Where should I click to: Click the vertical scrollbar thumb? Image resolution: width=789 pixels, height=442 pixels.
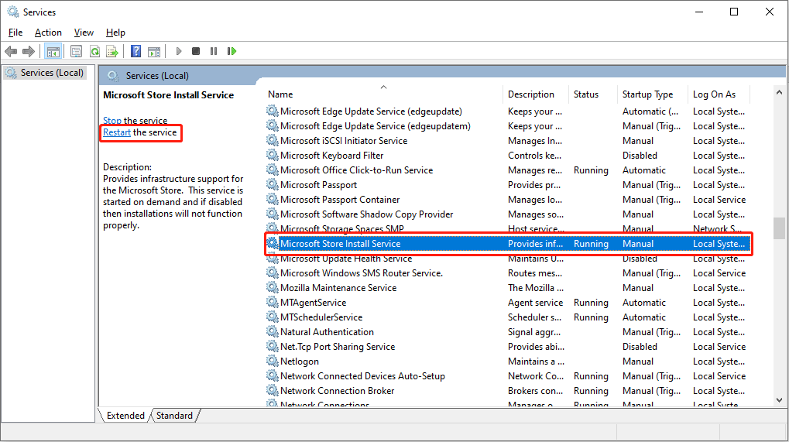[x=779, y=228]
